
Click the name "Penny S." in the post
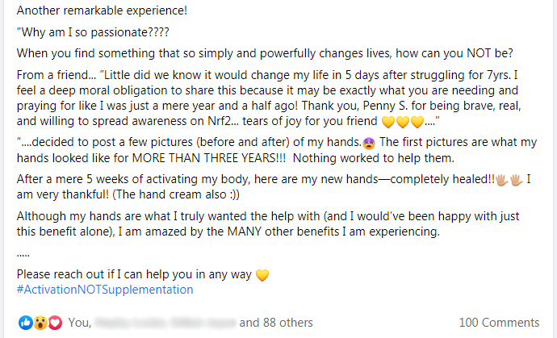[x=385, y=106]
